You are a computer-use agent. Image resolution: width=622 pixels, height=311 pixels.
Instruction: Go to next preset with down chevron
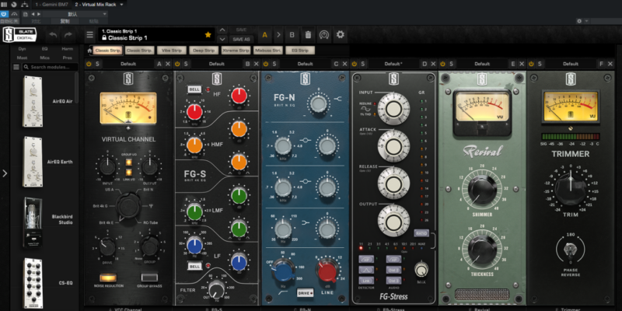point(222,40)
